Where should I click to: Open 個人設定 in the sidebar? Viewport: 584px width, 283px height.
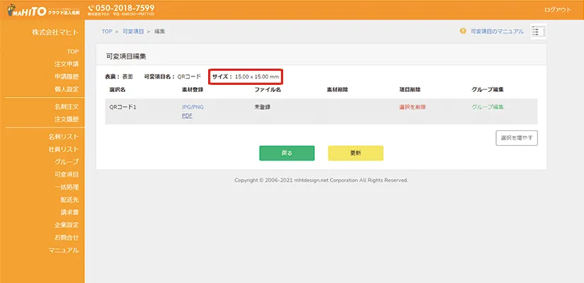67,89
